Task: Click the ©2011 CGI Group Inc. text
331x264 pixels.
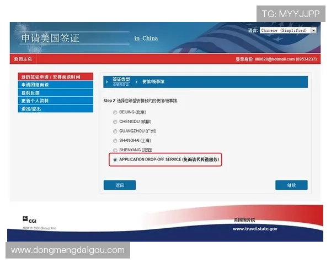Action: tap(40, 228)
